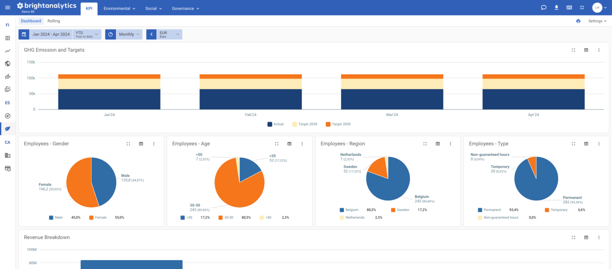Switch to the Rolling tab
This screenshot has width=612, height=269.
coord(53,21)
